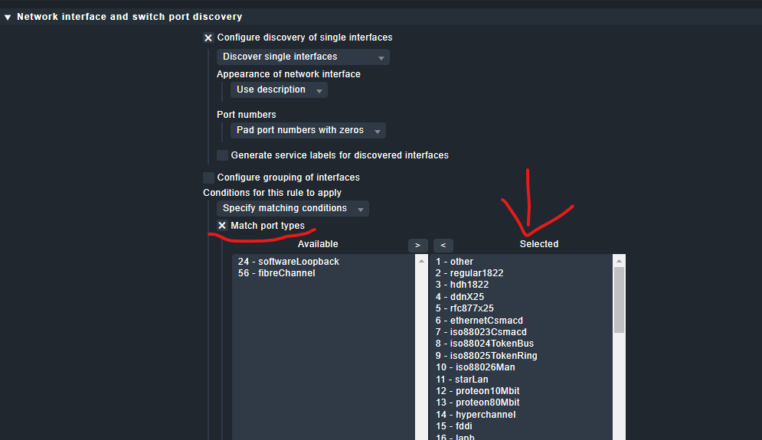Select 56 - fibreChannel in Available list
The height and width of the screenshot is (440, 762).
tap(276, 273)
